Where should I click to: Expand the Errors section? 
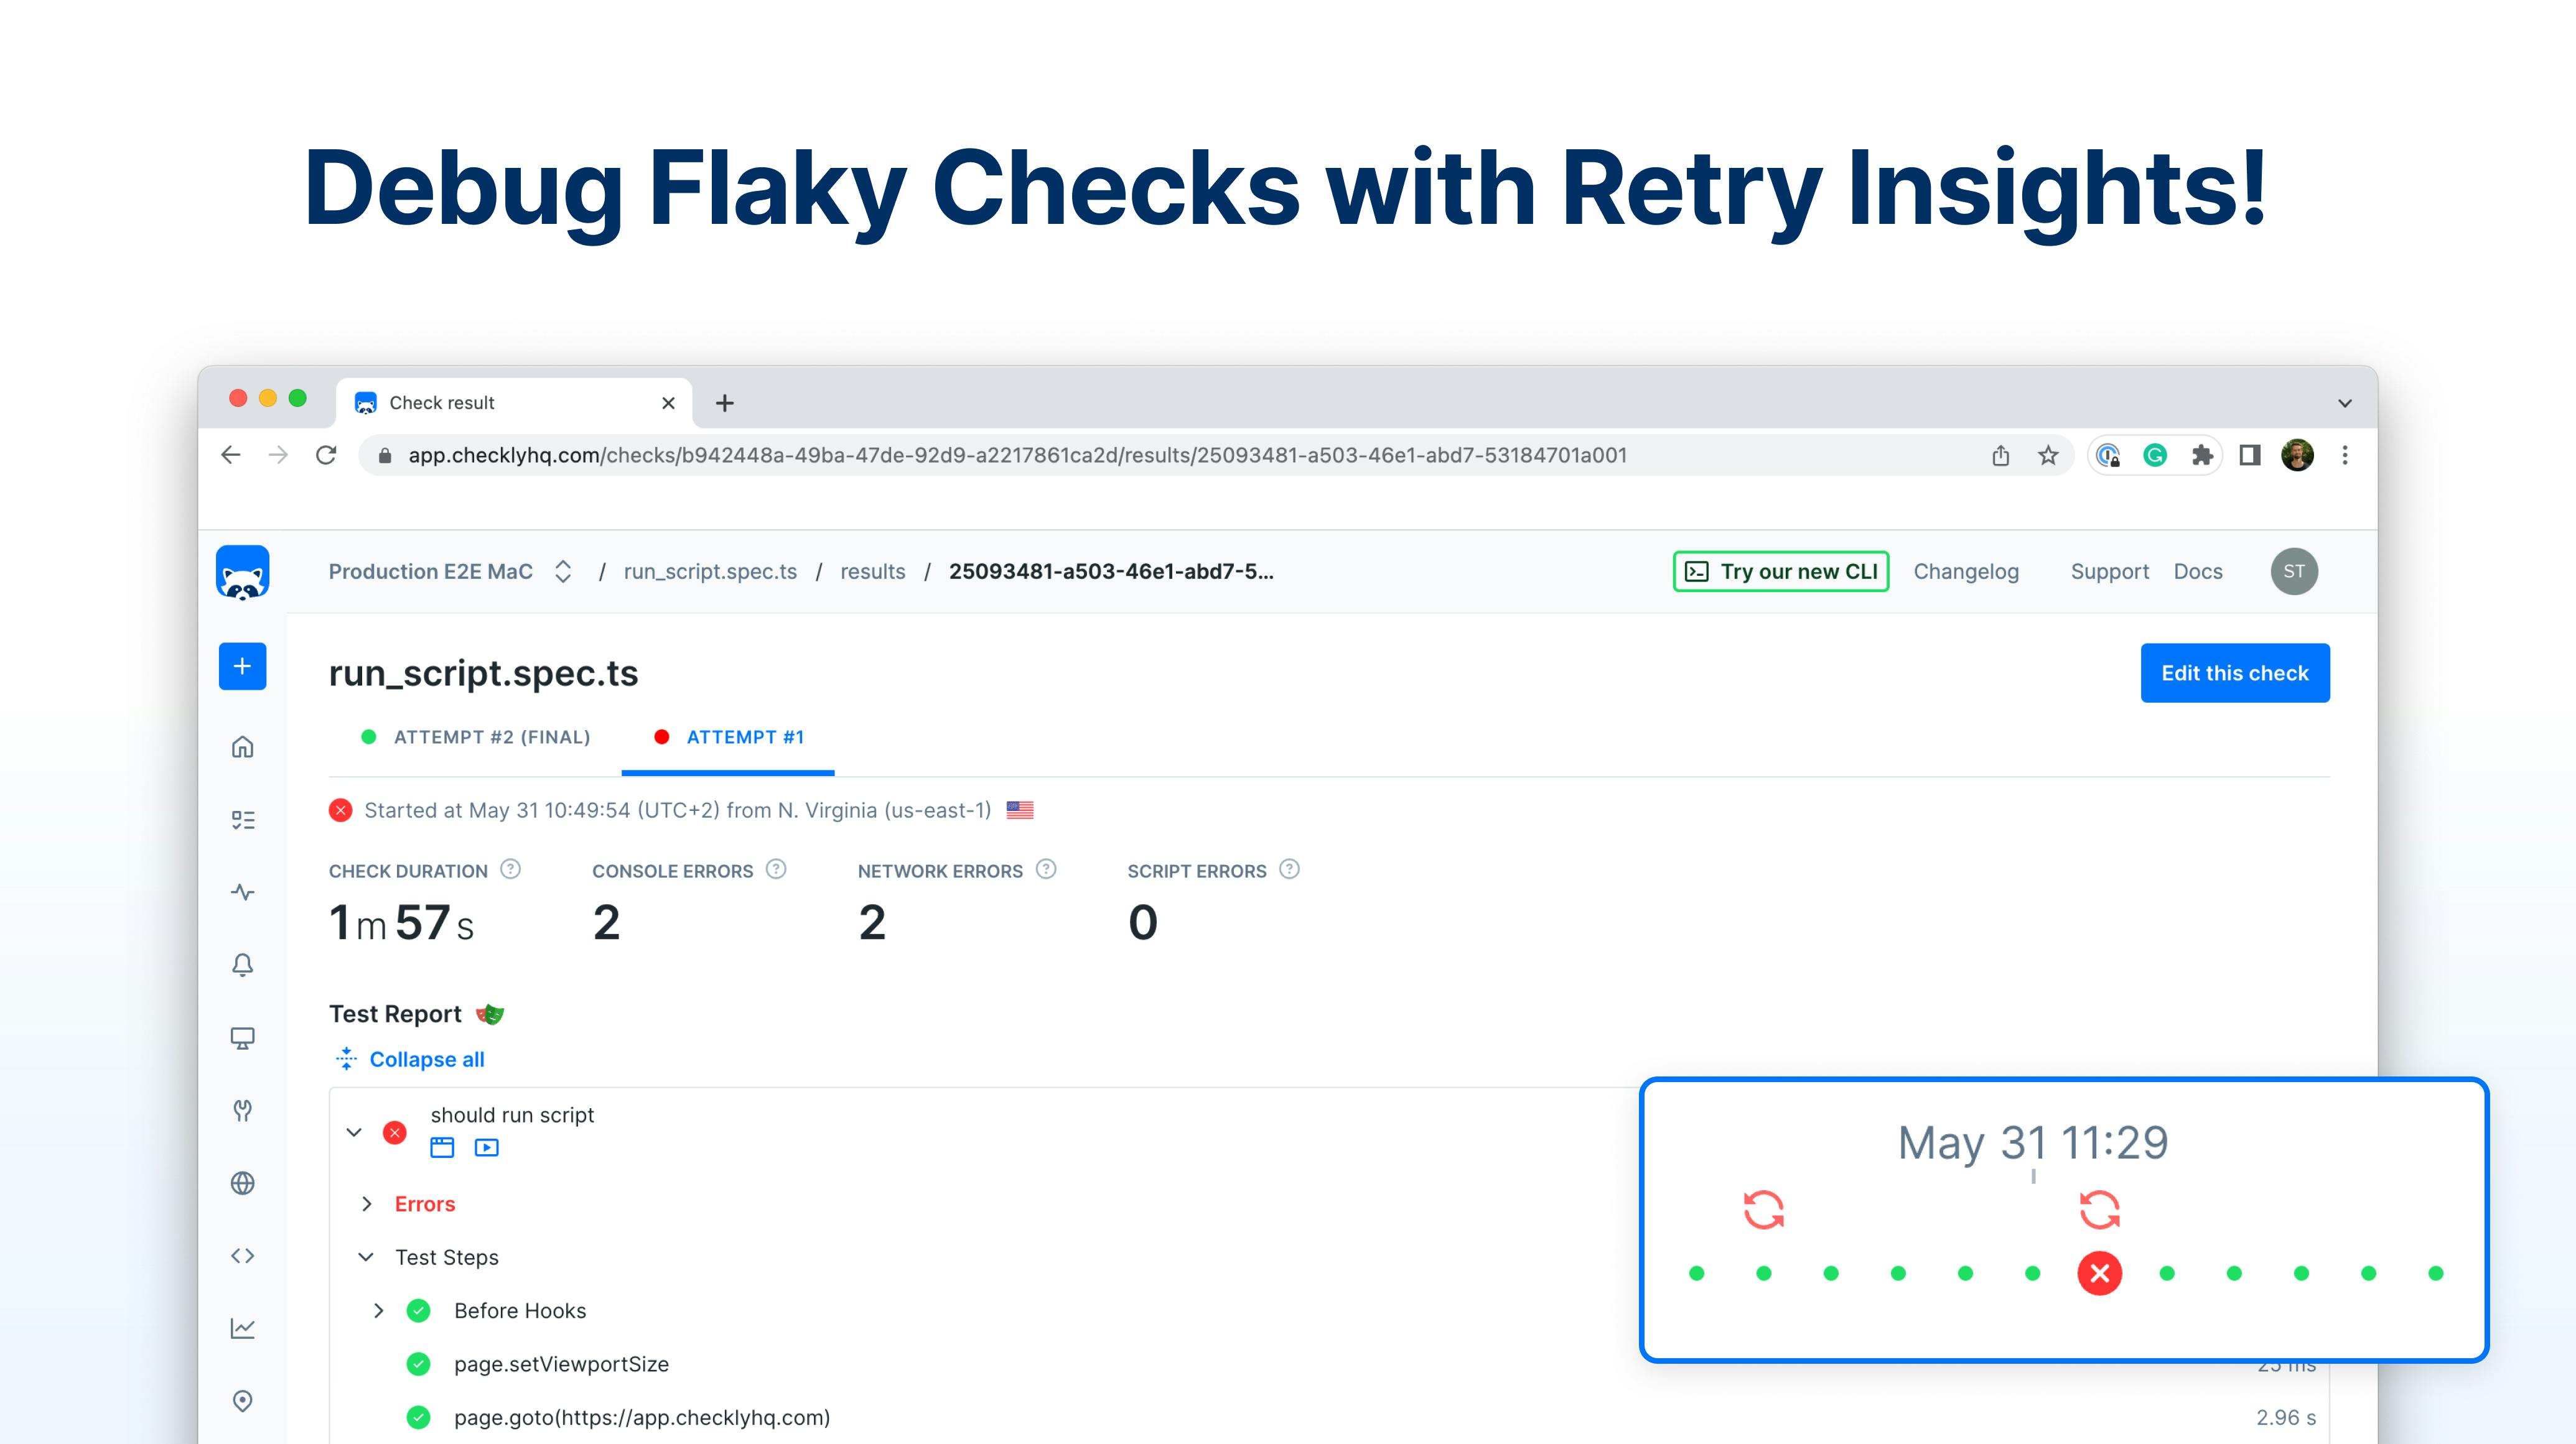(x=367, y=1204)
